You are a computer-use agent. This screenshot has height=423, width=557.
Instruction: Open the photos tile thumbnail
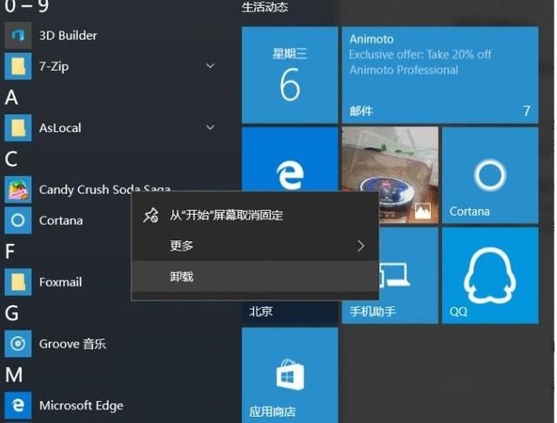(390, 160)
